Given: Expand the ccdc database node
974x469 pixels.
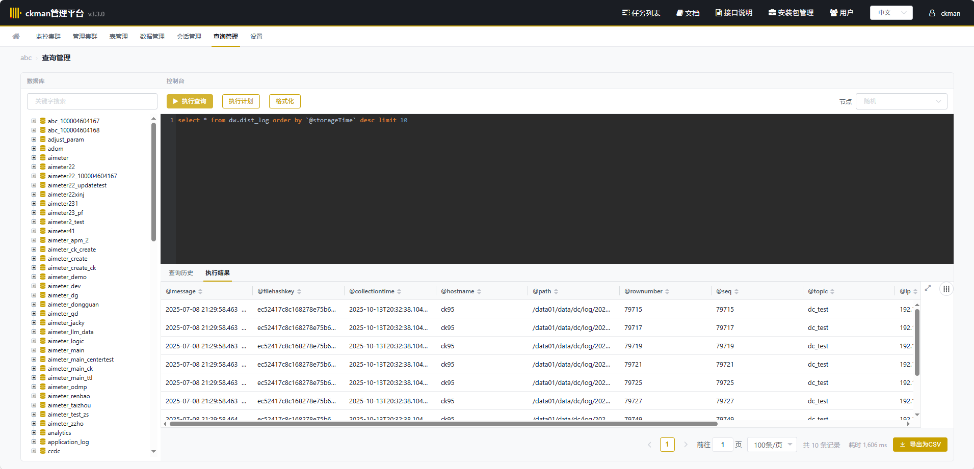Looking at the screenshot, I should 34,451.
